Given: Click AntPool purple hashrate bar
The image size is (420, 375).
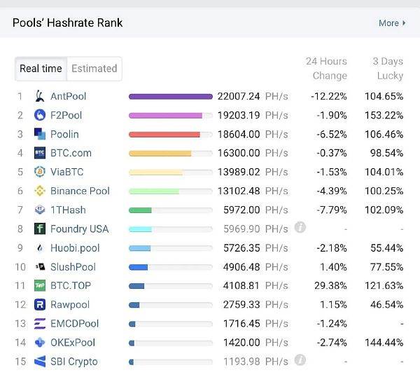Looking at the screenshot, I should (171, 97).
